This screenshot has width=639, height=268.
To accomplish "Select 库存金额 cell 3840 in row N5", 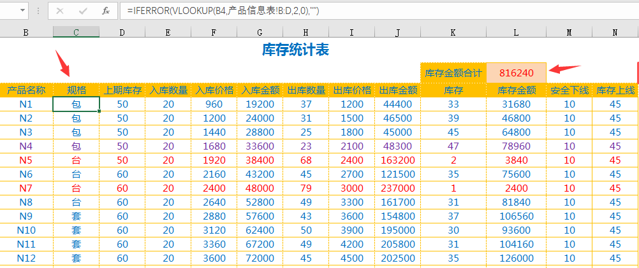I will coord(517,160).
